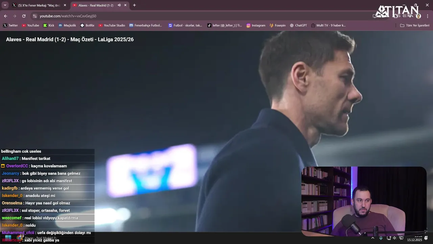This screenshot has width=433, height=244.
Task: Click the chat username kadirgfb
Action: (9, 188)
